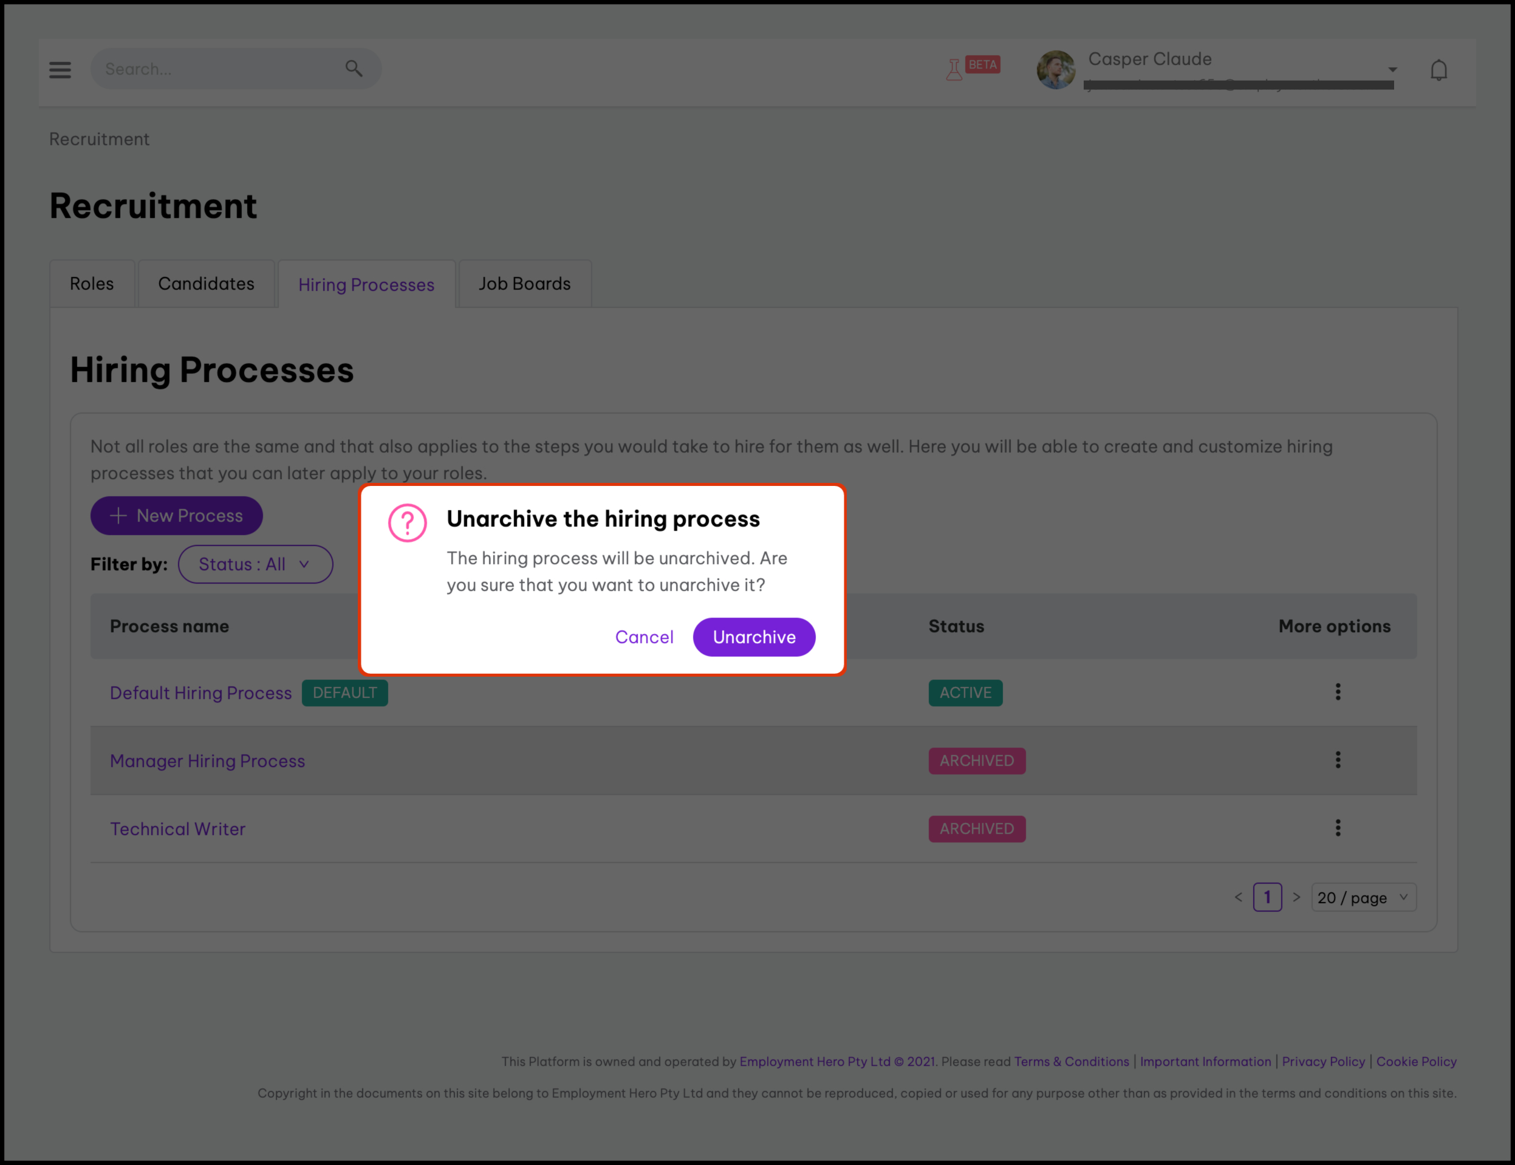Open the notifications bell
The image size is (1515, 1165).
click(1438, 70)
